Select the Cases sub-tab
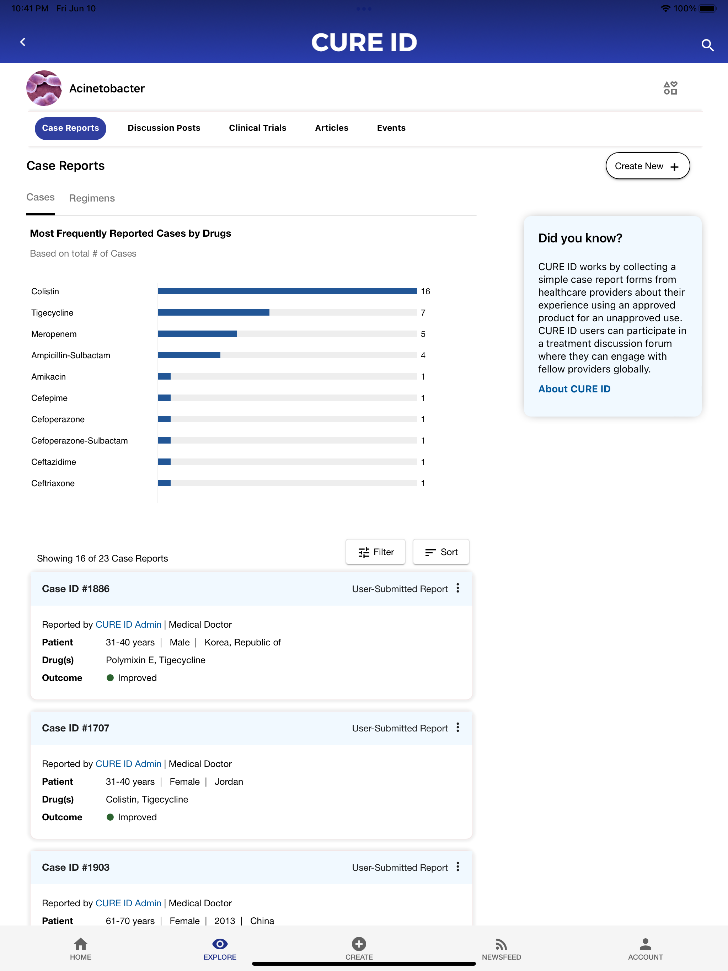728x971 pixels. pyautogui.click(x=41, y=198)
